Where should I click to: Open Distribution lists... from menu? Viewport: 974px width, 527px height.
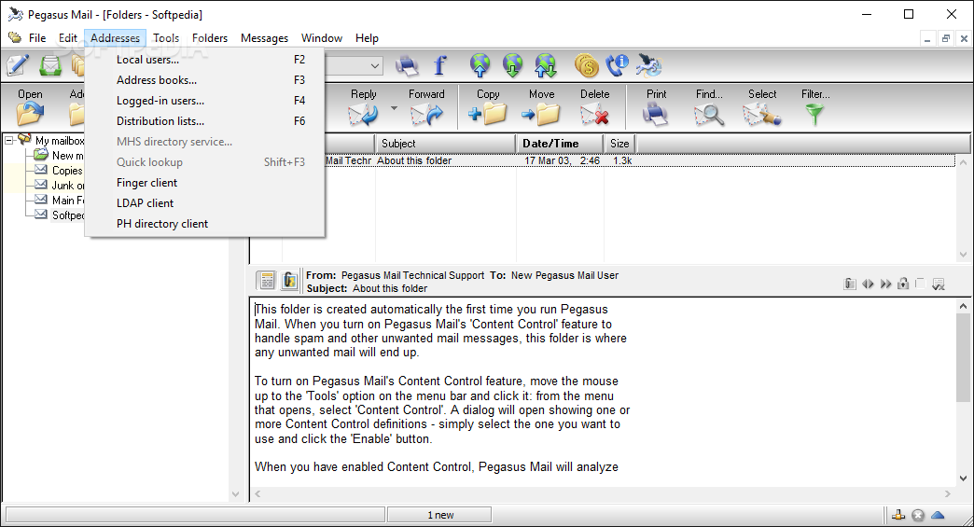pos(205,121)
